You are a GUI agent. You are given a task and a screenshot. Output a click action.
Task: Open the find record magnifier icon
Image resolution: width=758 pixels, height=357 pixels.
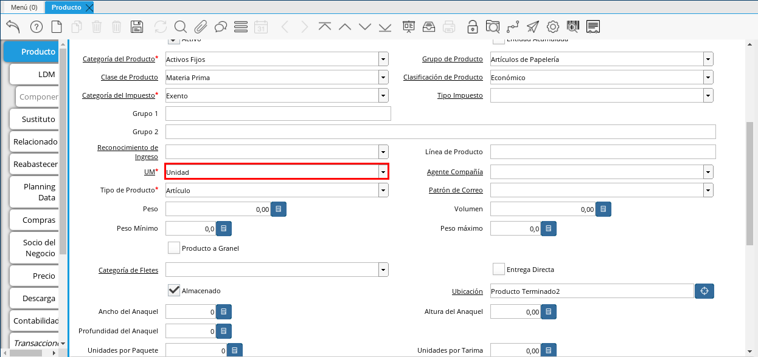(181, 27)
